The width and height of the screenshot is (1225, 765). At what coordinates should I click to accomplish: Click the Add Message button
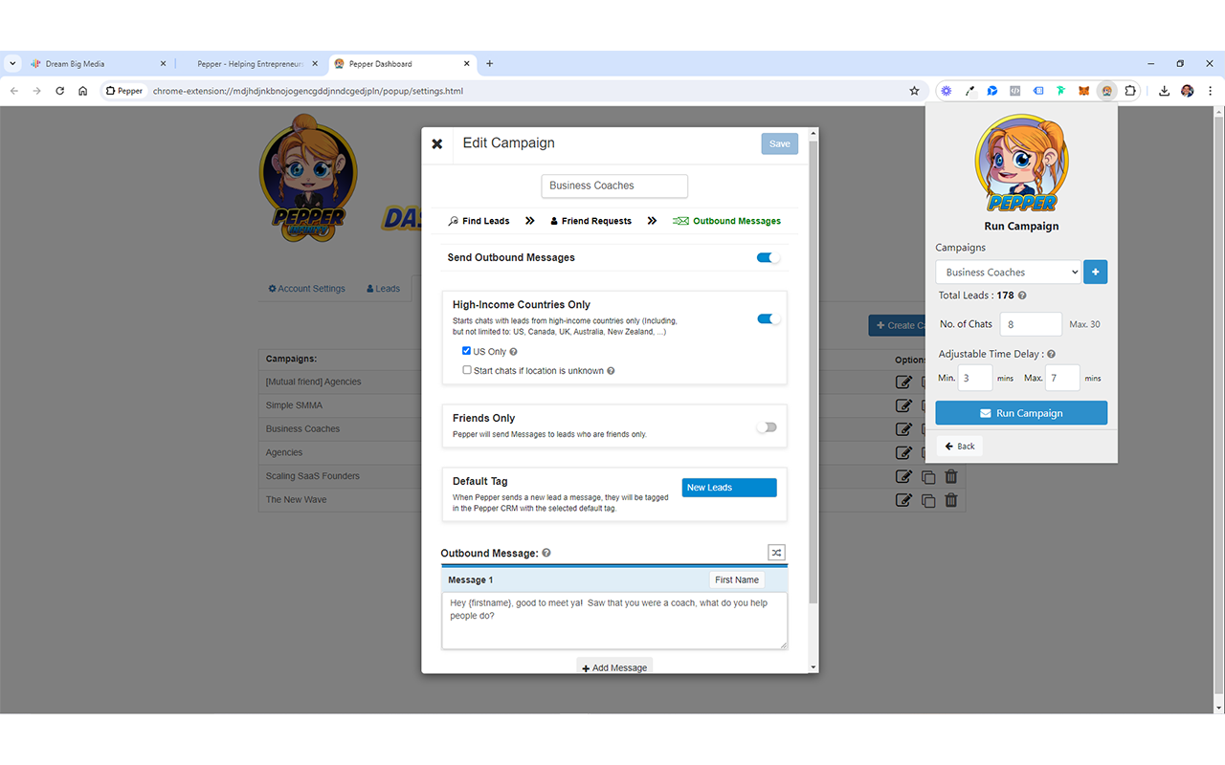(x=614, y=667)
